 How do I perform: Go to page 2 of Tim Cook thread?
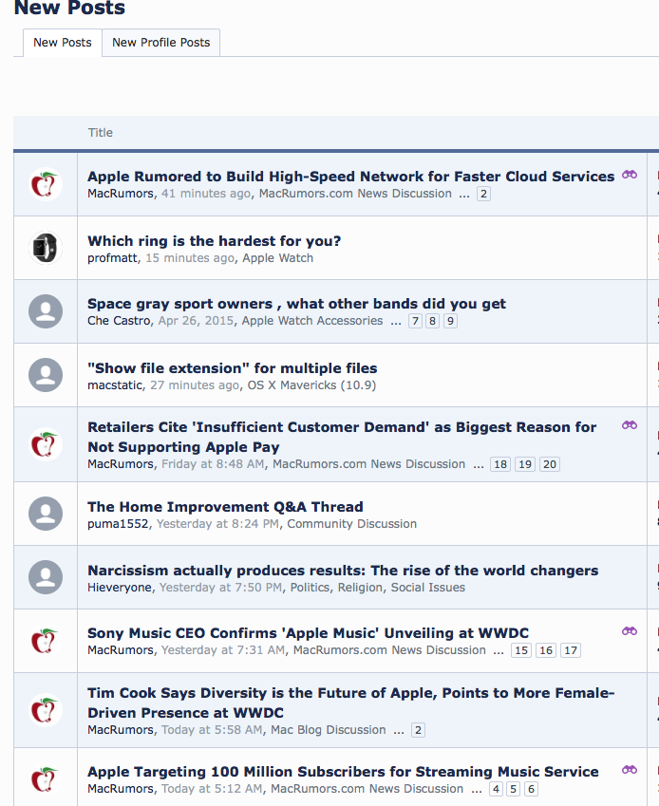click(x=418, y=730)
